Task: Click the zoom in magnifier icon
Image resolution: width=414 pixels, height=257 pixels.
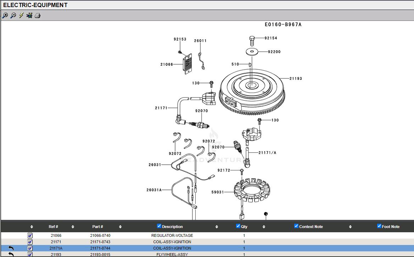Action: pos(5,16)
